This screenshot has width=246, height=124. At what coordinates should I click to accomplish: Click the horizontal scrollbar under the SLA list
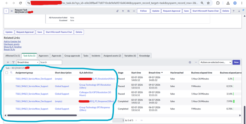point(42,115)
